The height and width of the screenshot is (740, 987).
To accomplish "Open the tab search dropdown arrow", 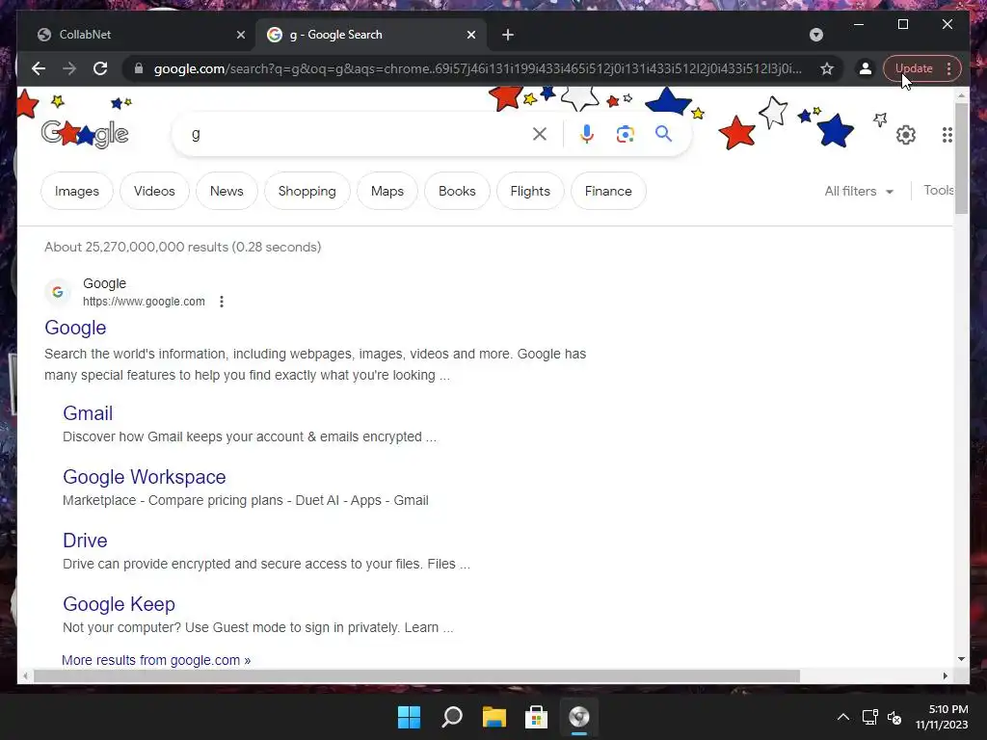I will (815, 35).
